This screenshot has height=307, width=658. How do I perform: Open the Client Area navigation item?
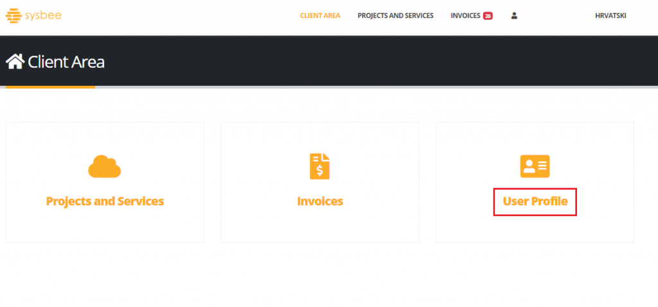click(x=320, y=16)
